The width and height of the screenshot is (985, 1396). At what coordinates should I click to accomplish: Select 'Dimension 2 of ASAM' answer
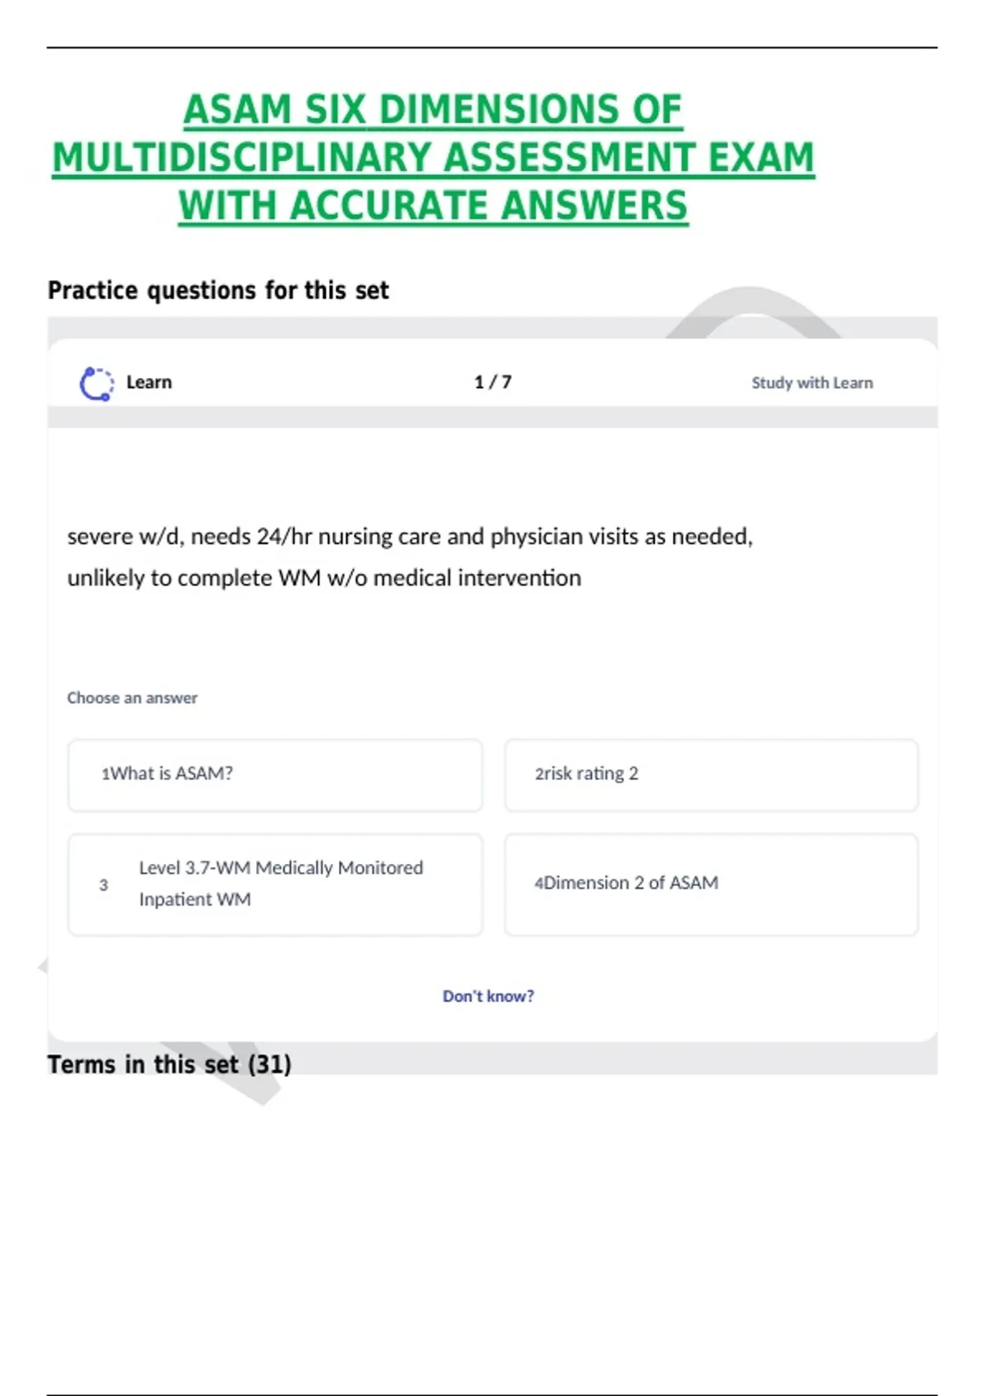711,884
